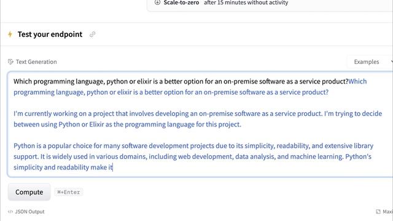Click inside the text generation prompt box

(200, 124)
